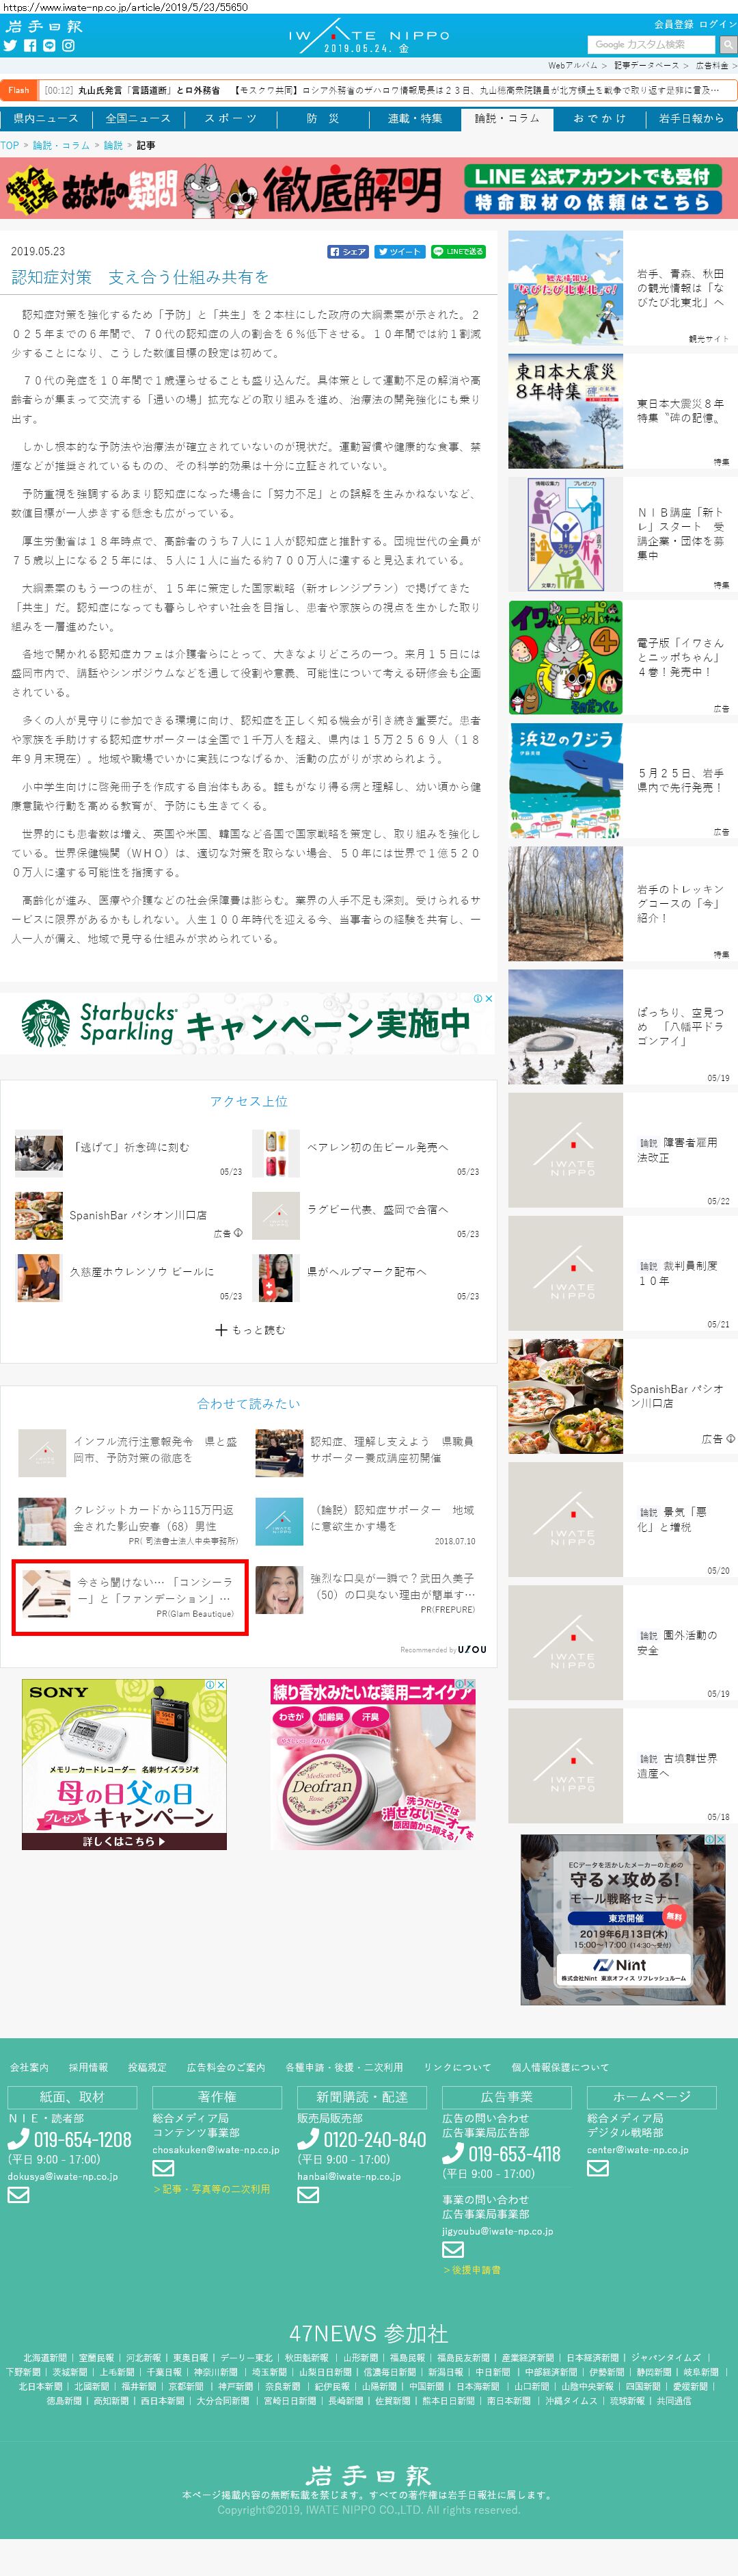Tweet article with ツイート button
738x2576 pixels.
[400, 252]
